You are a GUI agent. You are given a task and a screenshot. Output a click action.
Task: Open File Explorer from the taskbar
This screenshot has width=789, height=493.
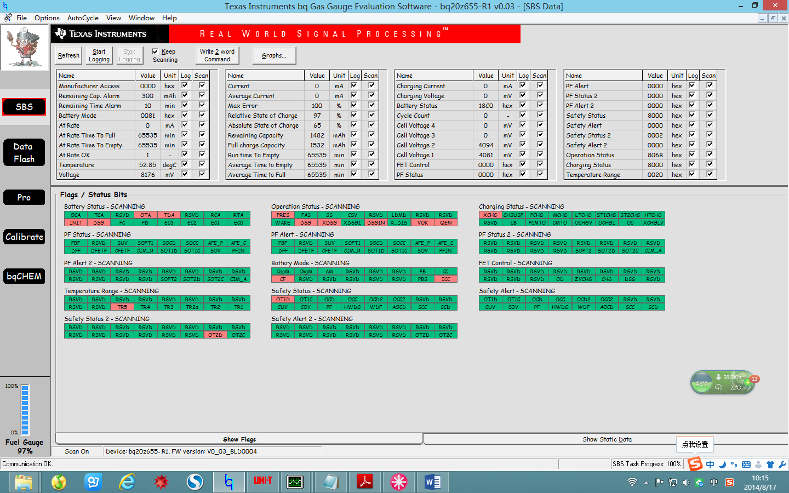click(24, 482)
